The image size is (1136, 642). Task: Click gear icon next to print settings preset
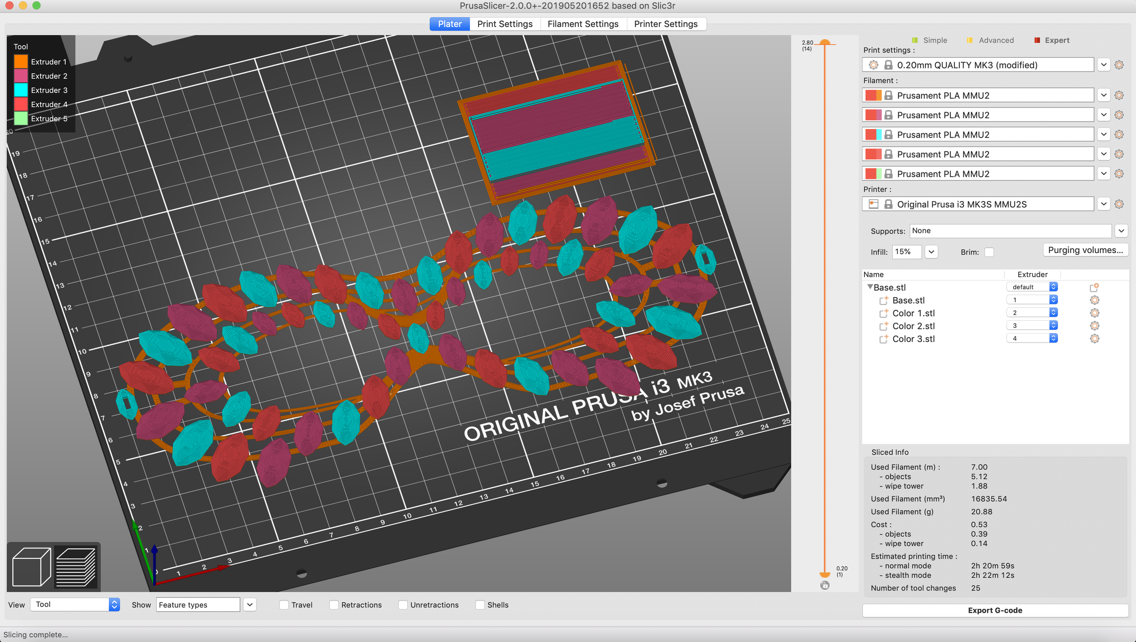1119,65
